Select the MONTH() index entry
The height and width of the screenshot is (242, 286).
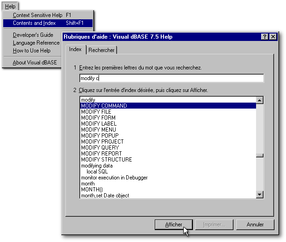tap(168, 190)
